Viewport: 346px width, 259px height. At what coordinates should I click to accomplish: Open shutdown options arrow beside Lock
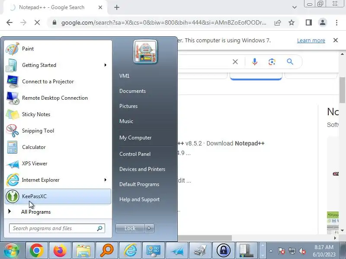click(x=149, y=228)
